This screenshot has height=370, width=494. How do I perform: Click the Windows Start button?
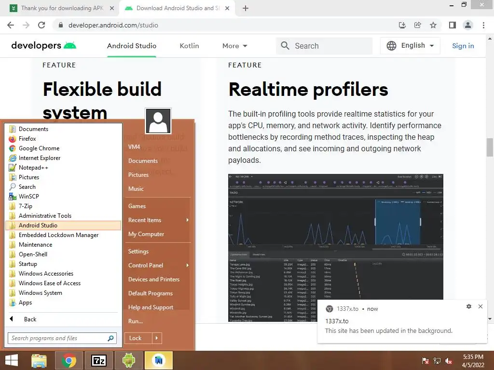12,360
